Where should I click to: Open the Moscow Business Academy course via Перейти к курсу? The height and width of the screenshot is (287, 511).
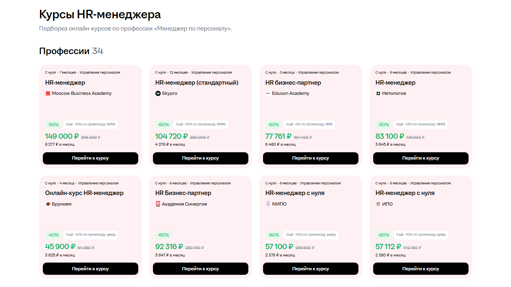pos(91,158)
